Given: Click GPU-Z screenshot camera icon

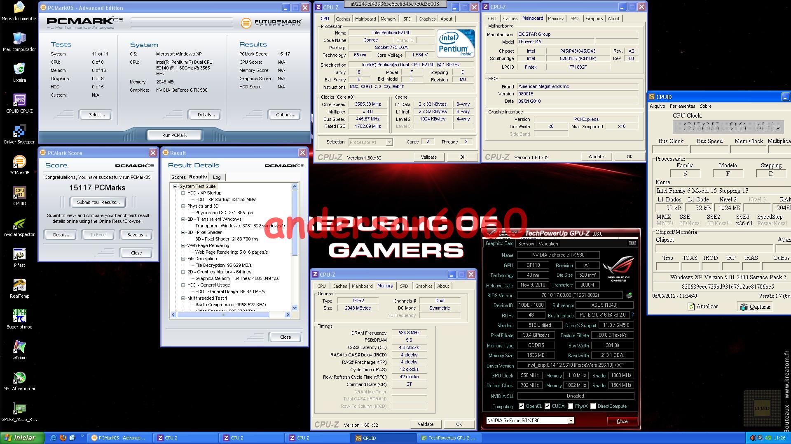Looking at the screenshot, I should [x=632, y=243].
